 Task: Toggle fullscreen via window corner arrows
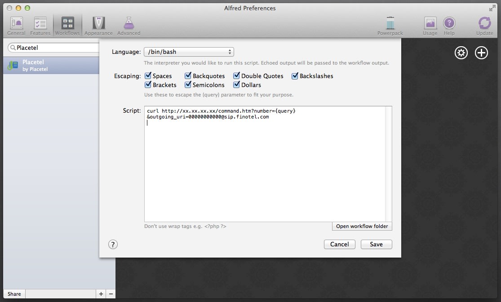click(492, 8)
